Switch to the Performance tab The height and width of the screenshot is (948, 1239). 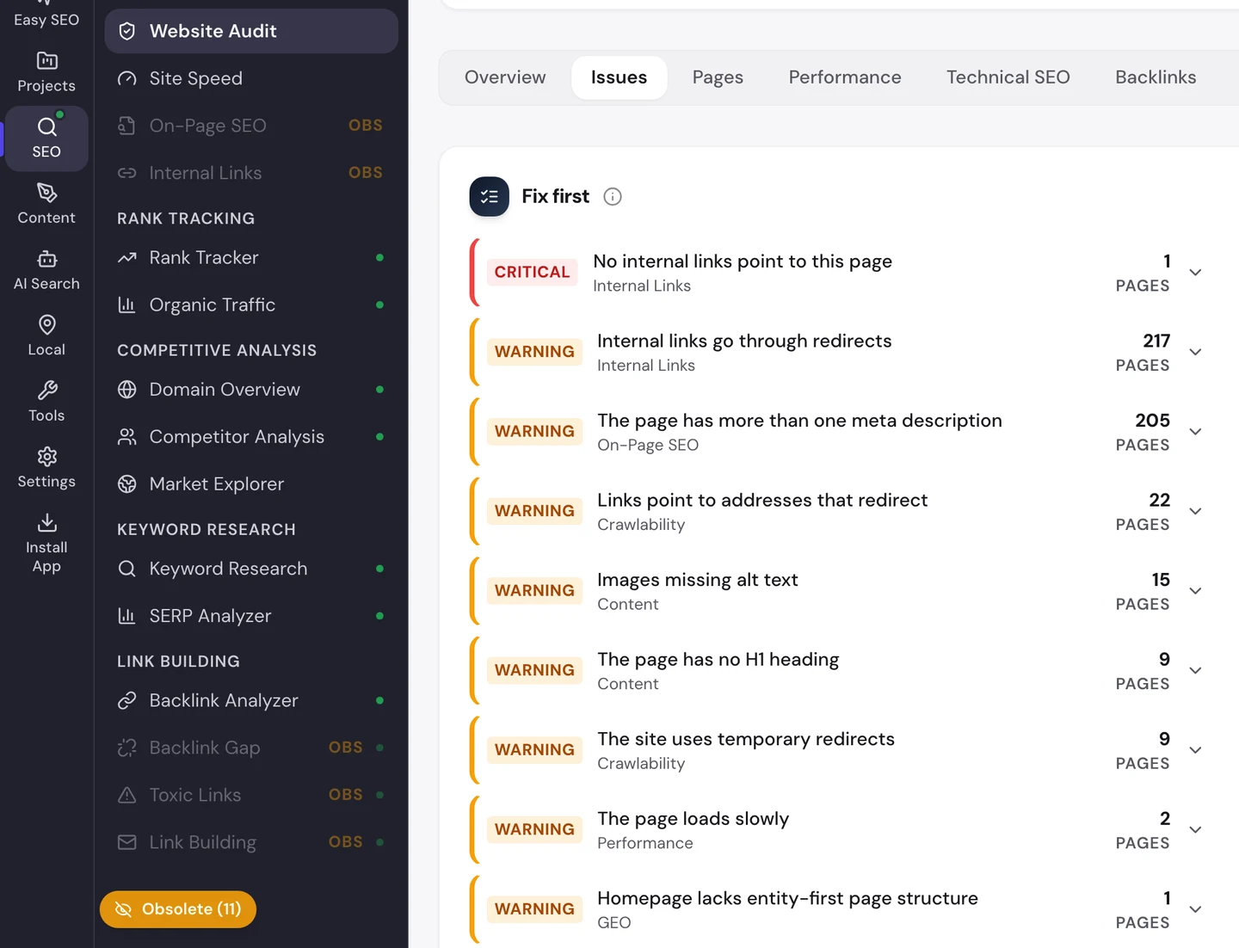click(845, 77)
